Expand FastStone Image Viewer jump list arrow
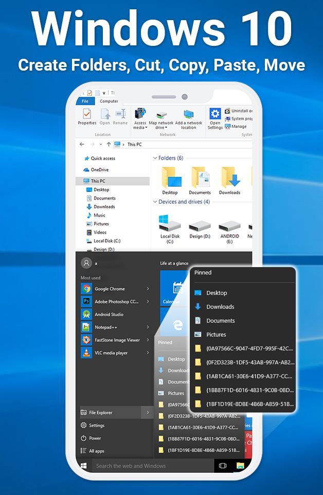 (x=148, y=340)
